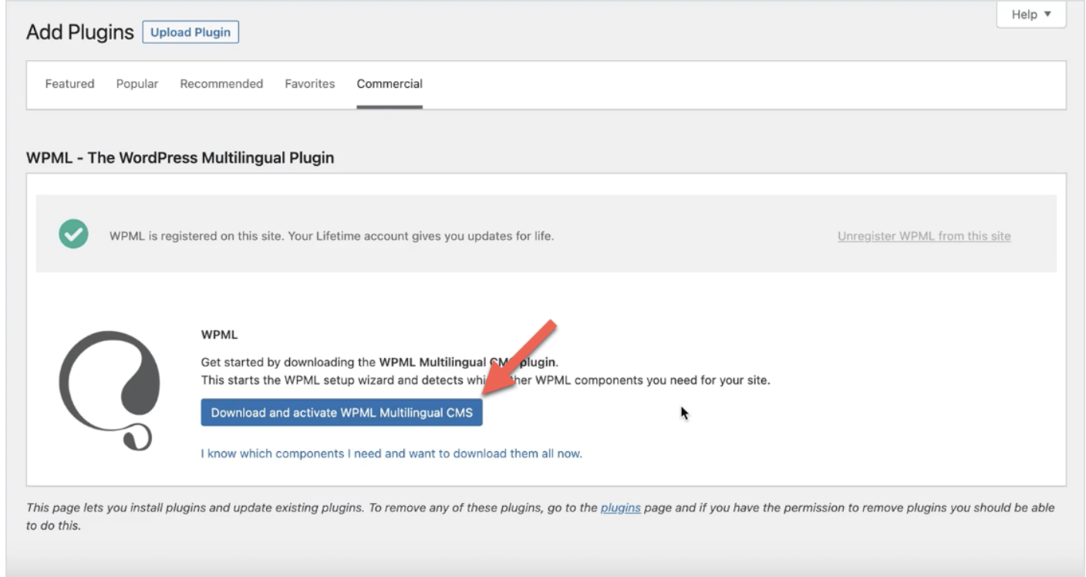
Task: Click the red arrow annotation
Action: tap(518, 357)
